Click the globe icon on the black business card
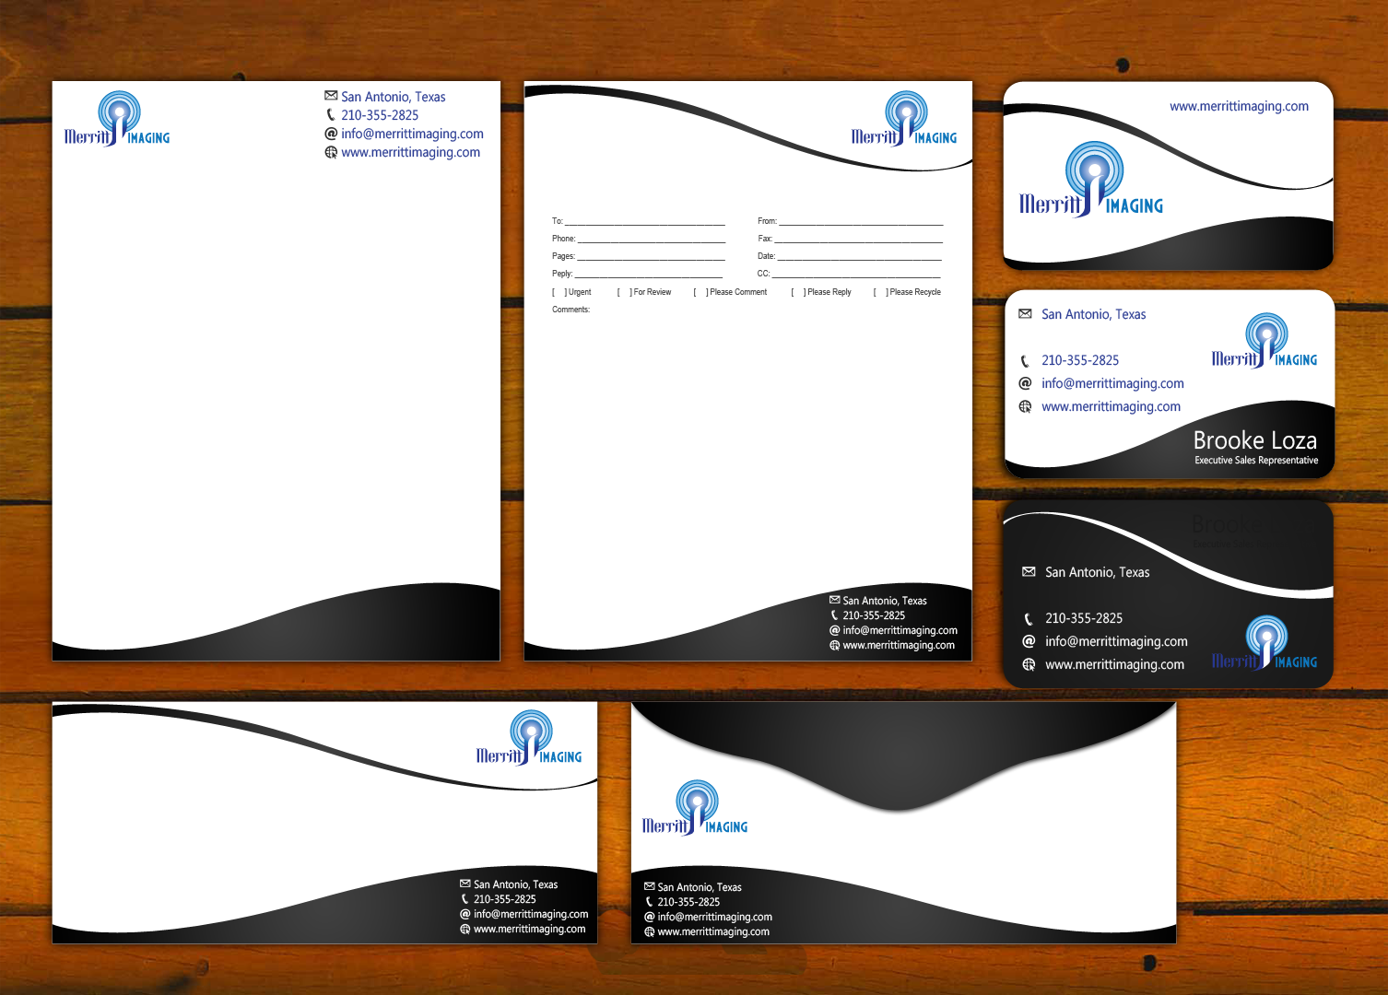This screenshot has height=995, width=1388. tap(1029, 664)
